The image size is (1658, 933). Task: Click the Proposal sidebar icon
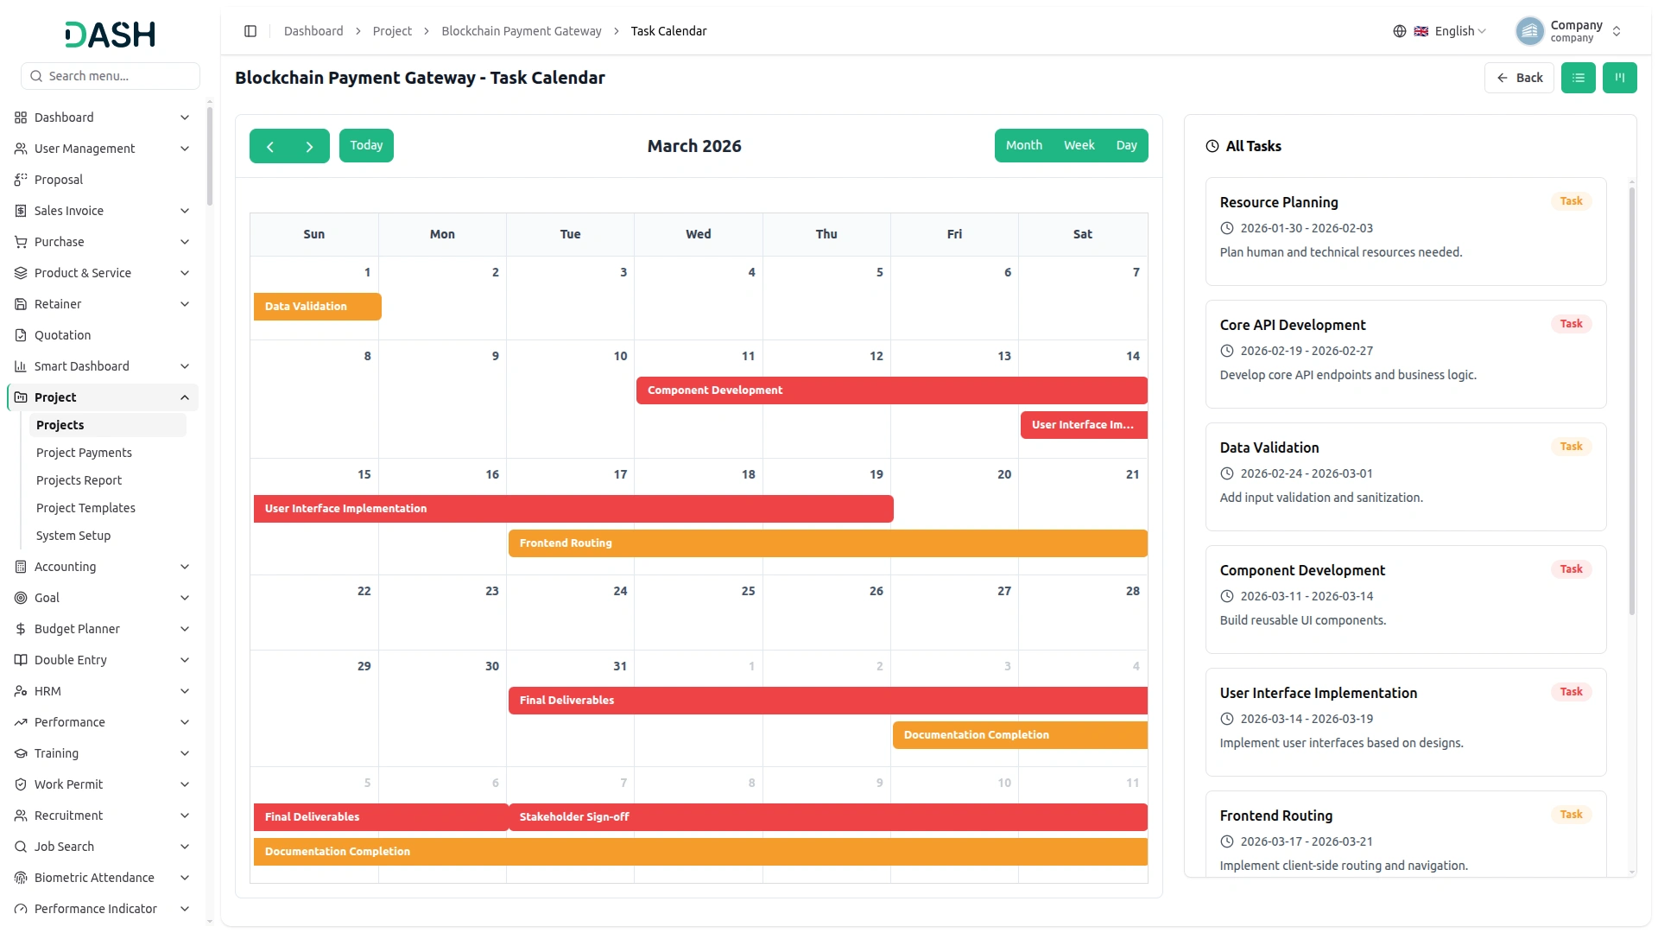pos(21,180)
